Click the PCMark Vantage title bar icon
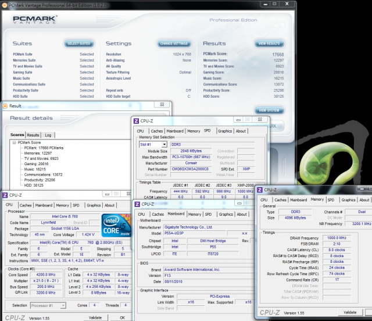 [5, 5]
